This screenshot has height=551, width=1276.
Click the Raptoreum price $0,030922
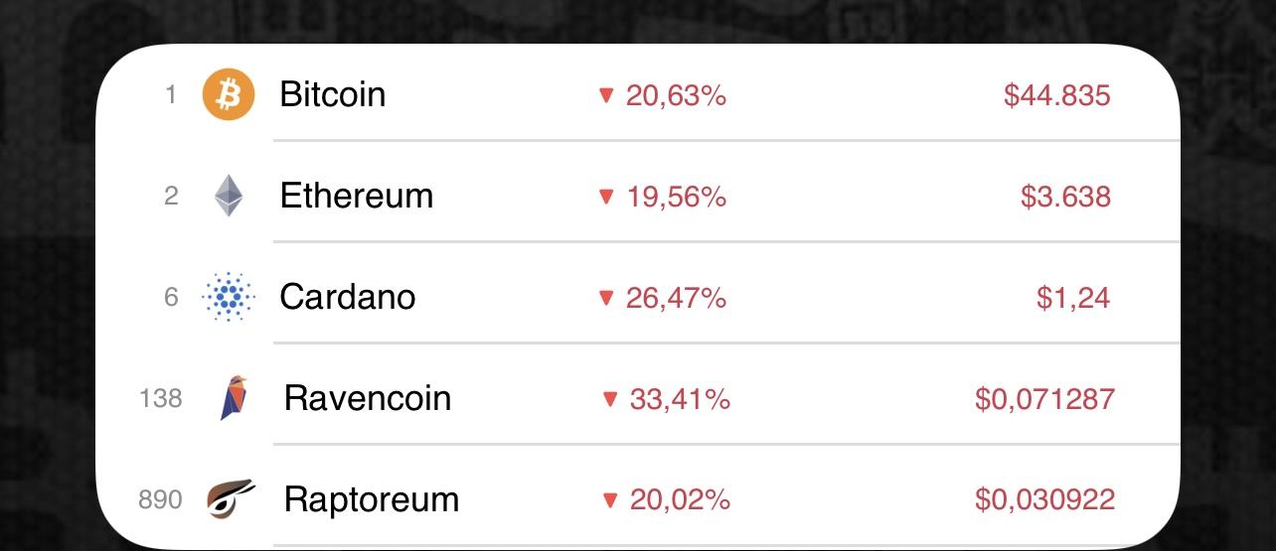(1044, 499)
